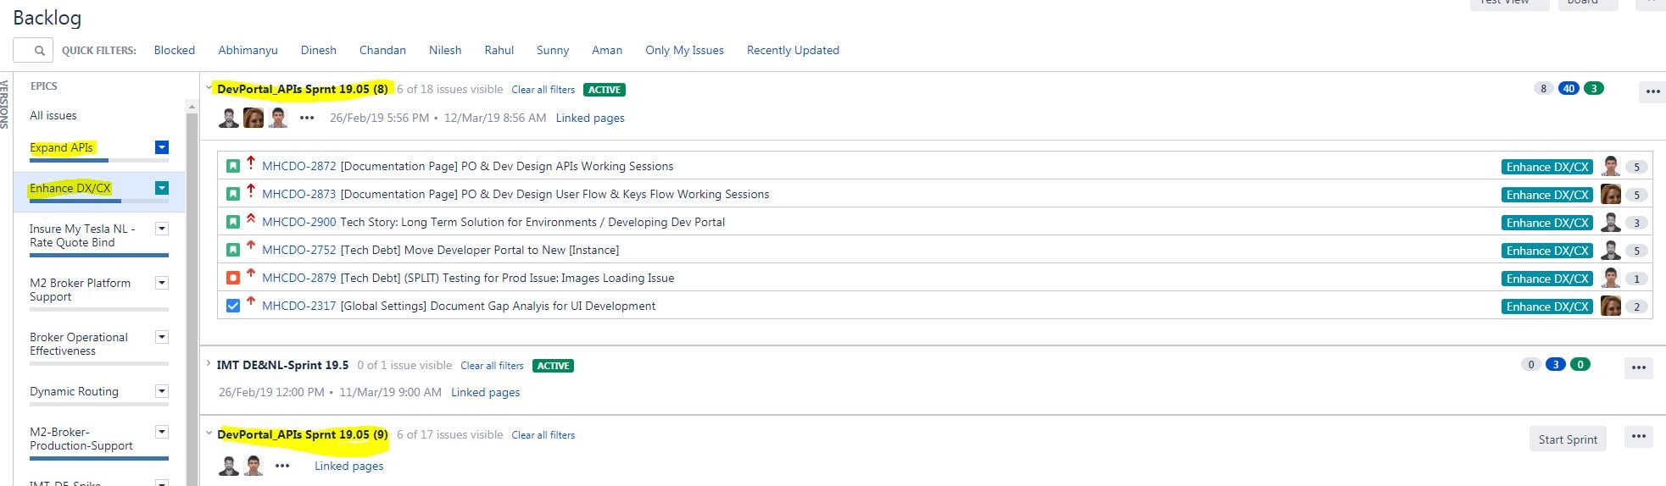Open the Versions side tab
Image resolution: width=1666 pixels, height=486 pixels.
pyautogui.click(x=5, y=103)
